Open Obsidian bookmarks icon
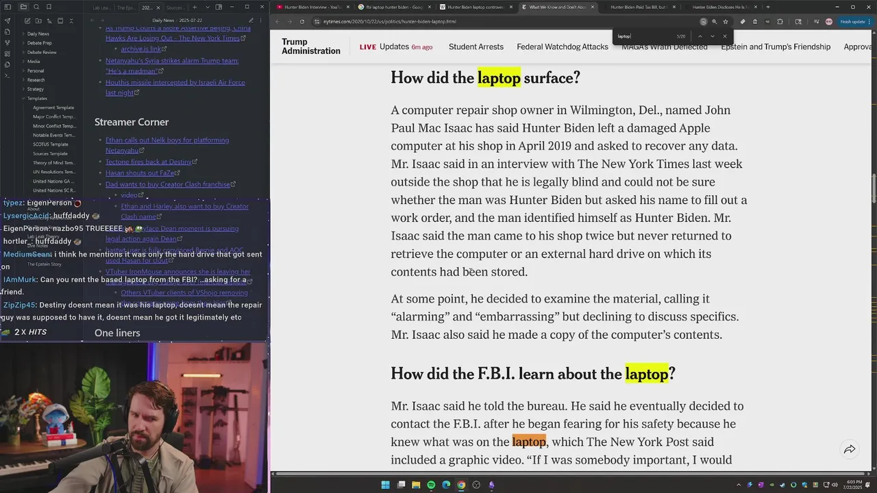 point(49,7)
